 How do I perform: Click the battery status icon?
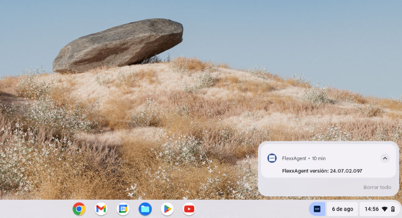(393, 209)
